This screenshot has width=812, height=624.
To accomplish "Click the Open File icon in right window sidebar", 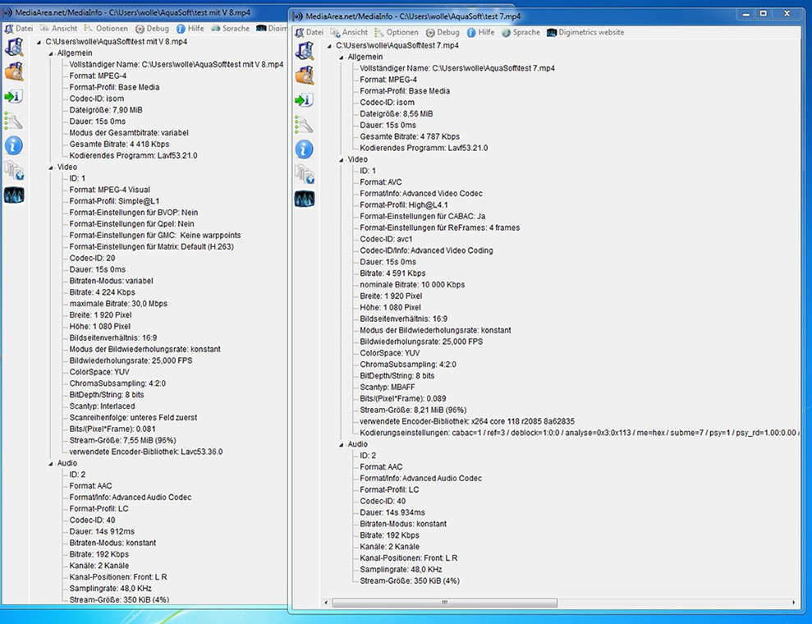I will (304, 50).
